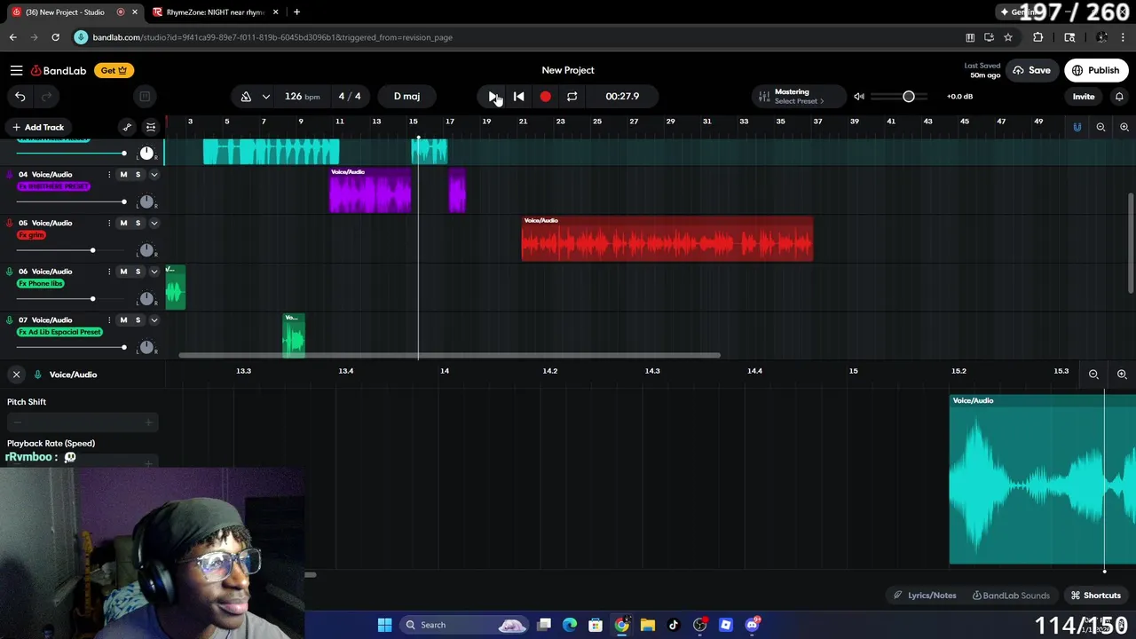
Task: Zoom in the audio editor
Action: [1122, 375]
